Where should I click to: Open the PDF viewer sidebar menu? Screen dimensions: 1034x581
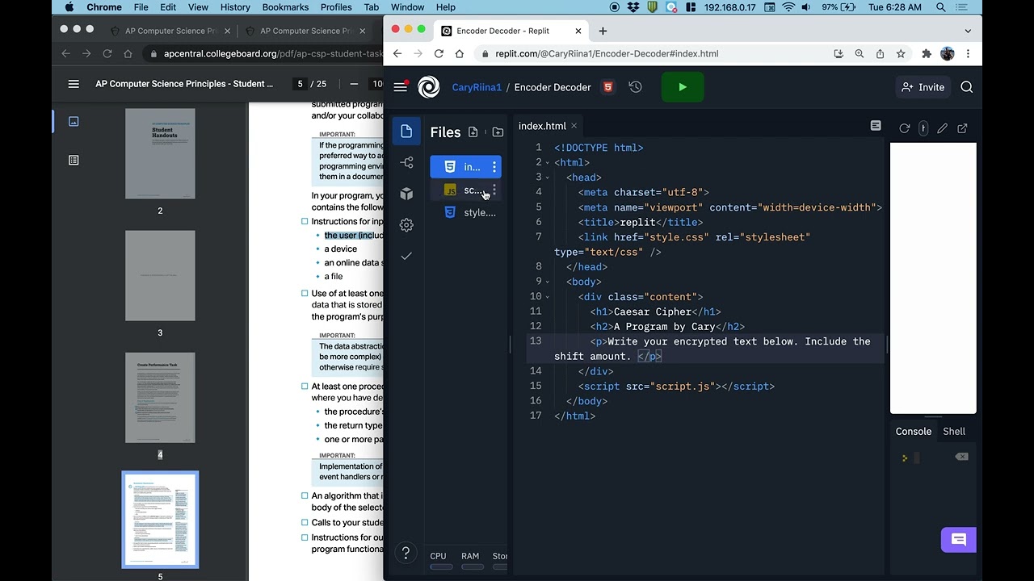(74, 84)
